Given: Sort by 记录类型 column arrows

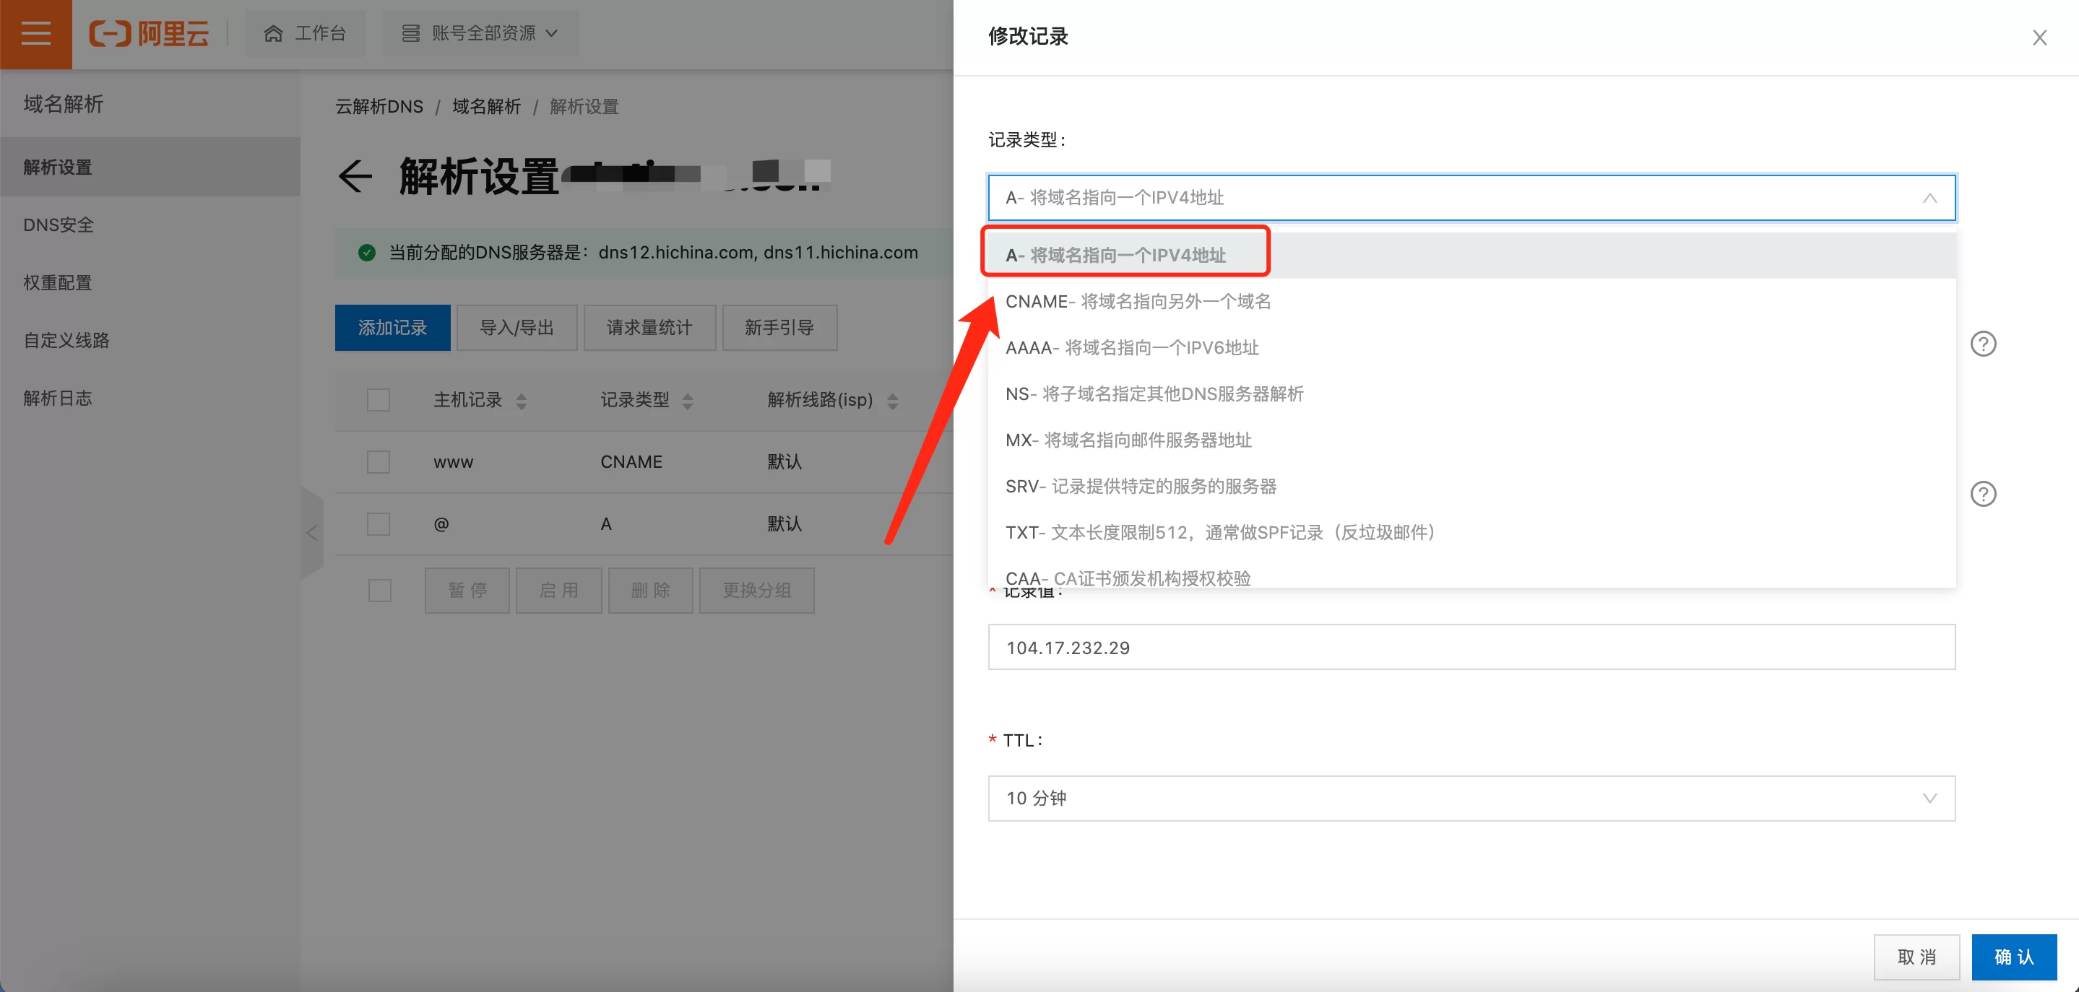Looking at the screenshot, I should [688, 401].
